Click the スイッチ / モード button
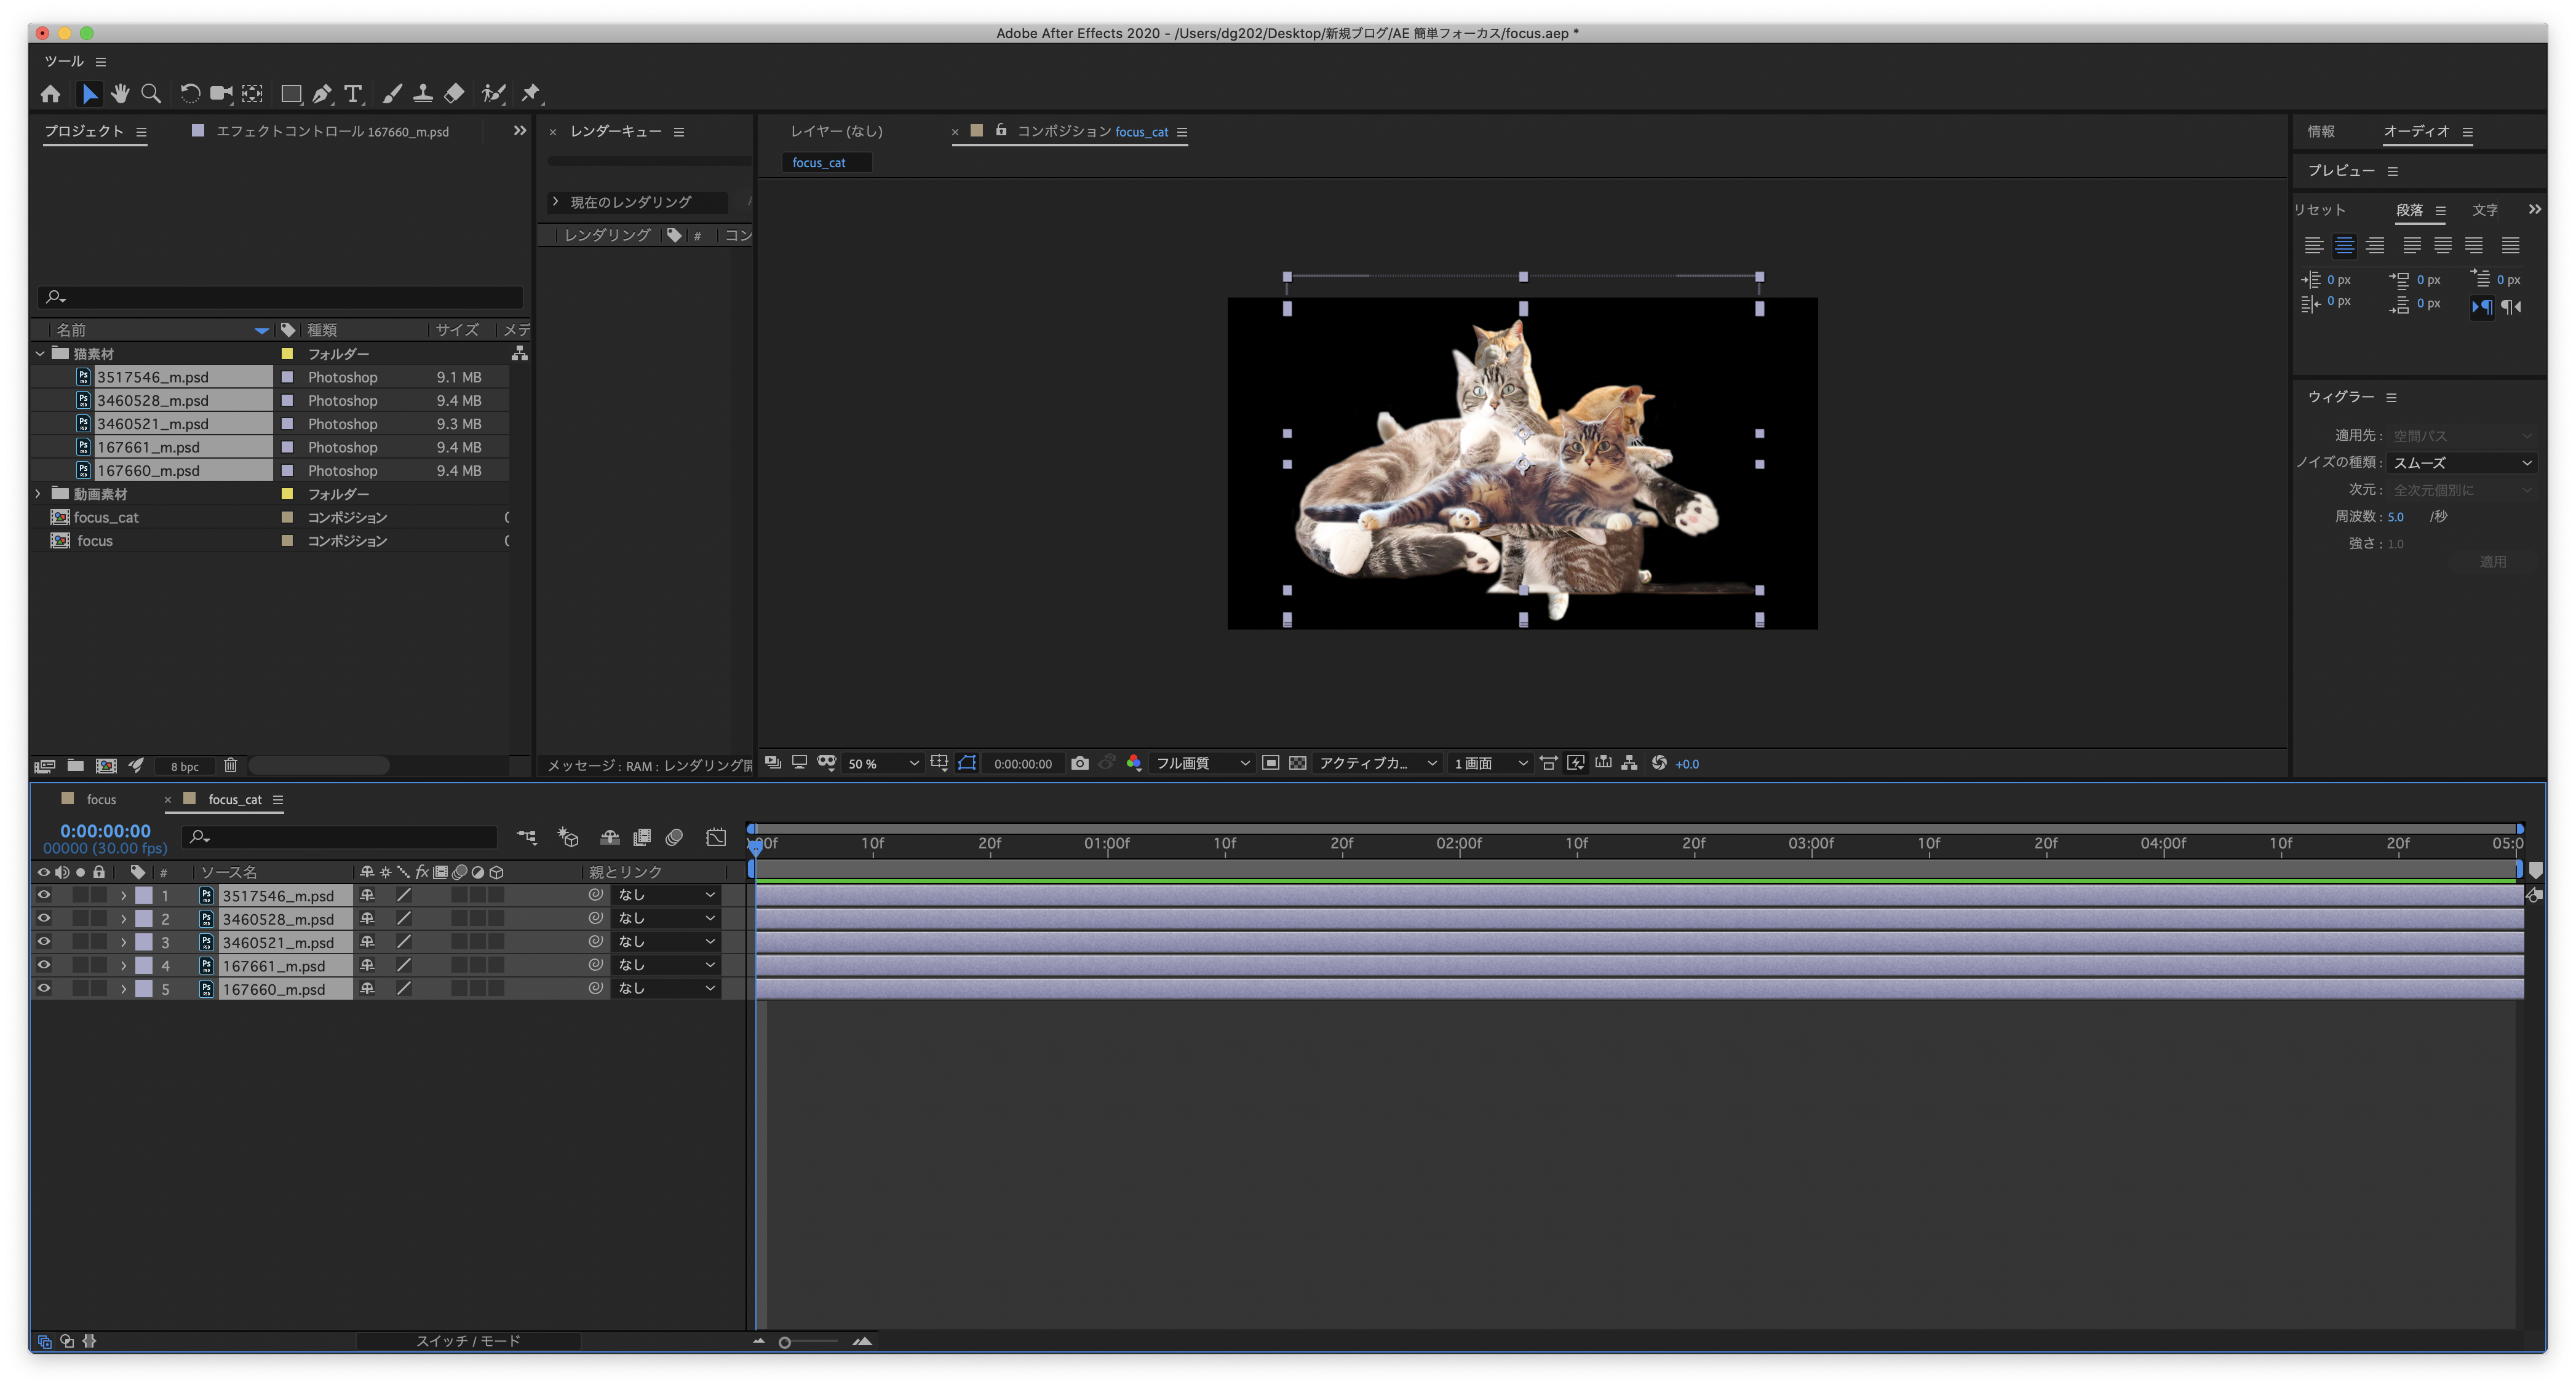 click(x=468, y=1341)
